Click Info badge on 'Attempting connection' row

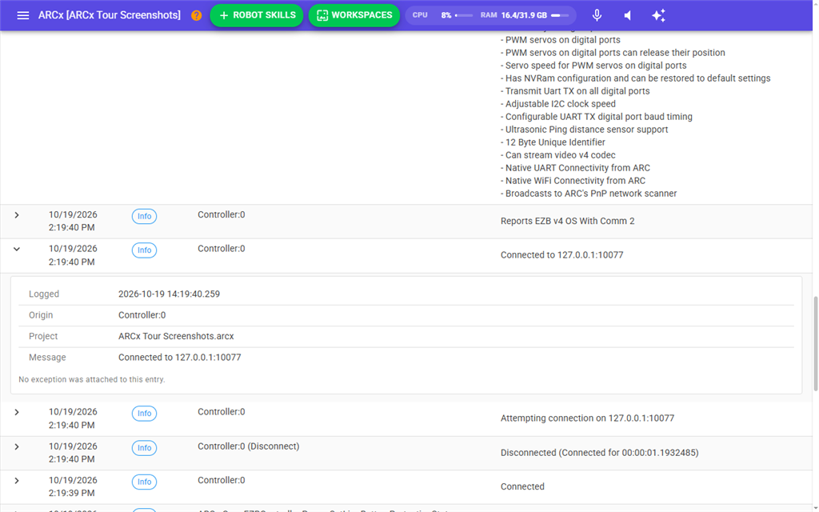click(x=144, y=414)
